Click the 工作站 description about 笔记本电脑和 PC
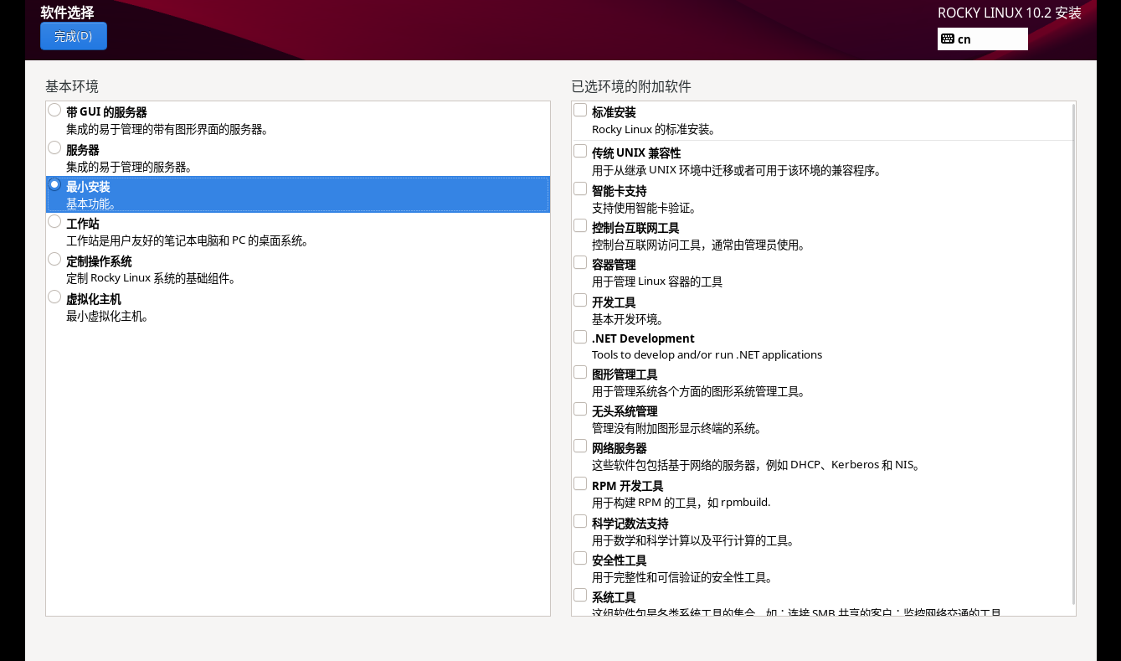 [188, 241]
